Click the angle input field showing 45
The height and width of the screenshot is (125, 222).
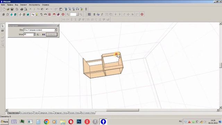tap(28, 34)
